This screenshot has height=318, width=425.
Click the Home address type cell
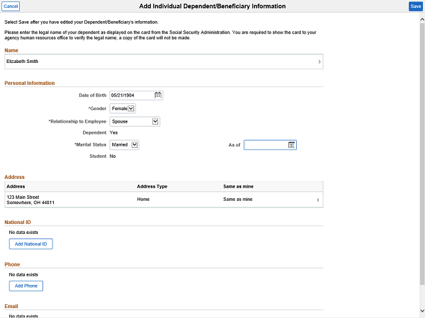click(x=143, y=199)
